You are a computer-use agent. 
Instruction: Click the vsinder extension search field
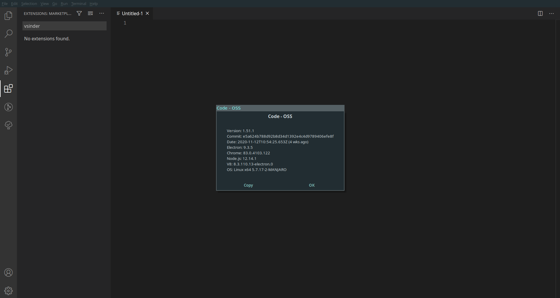tap(64, 26)
